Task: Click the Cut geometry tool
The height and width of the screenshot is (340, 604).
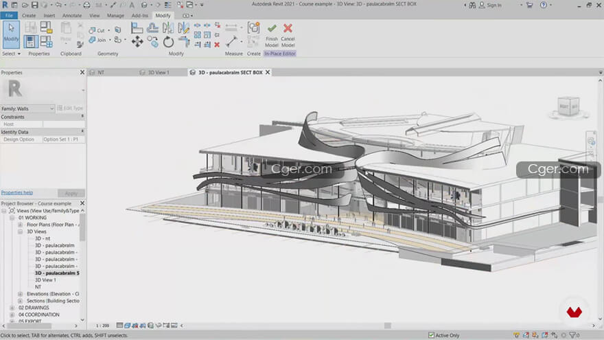Action: [x=97, y=30]
